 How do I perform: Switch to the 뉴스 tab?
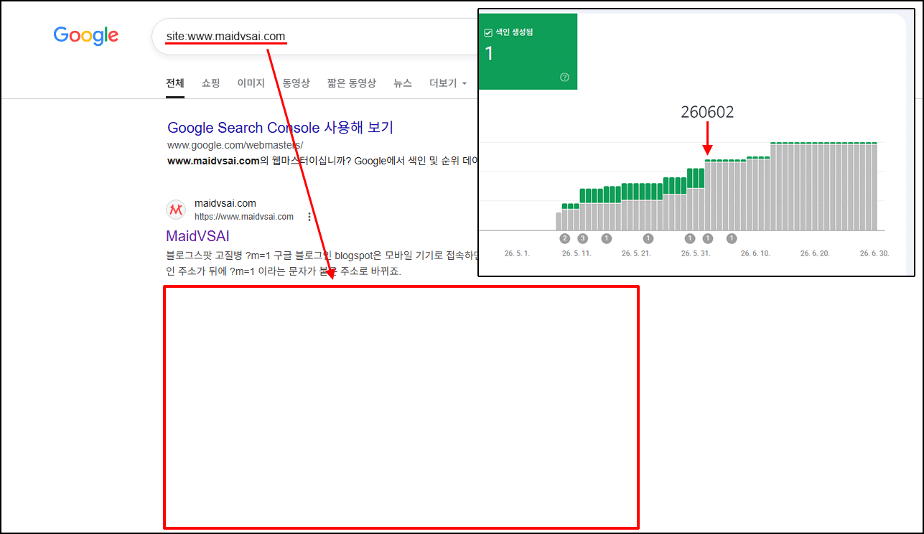click(x=403, y=83)
